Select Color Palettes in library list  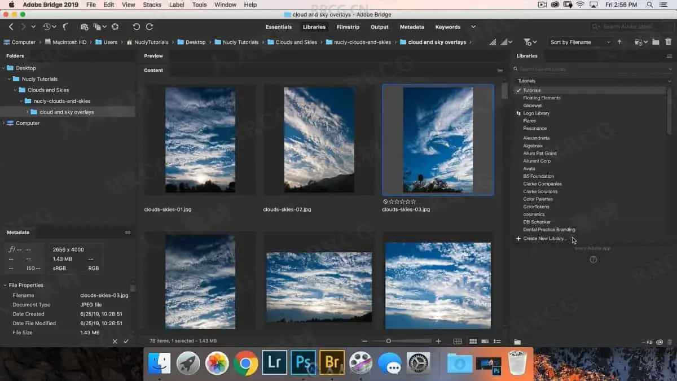coord(538,199)
